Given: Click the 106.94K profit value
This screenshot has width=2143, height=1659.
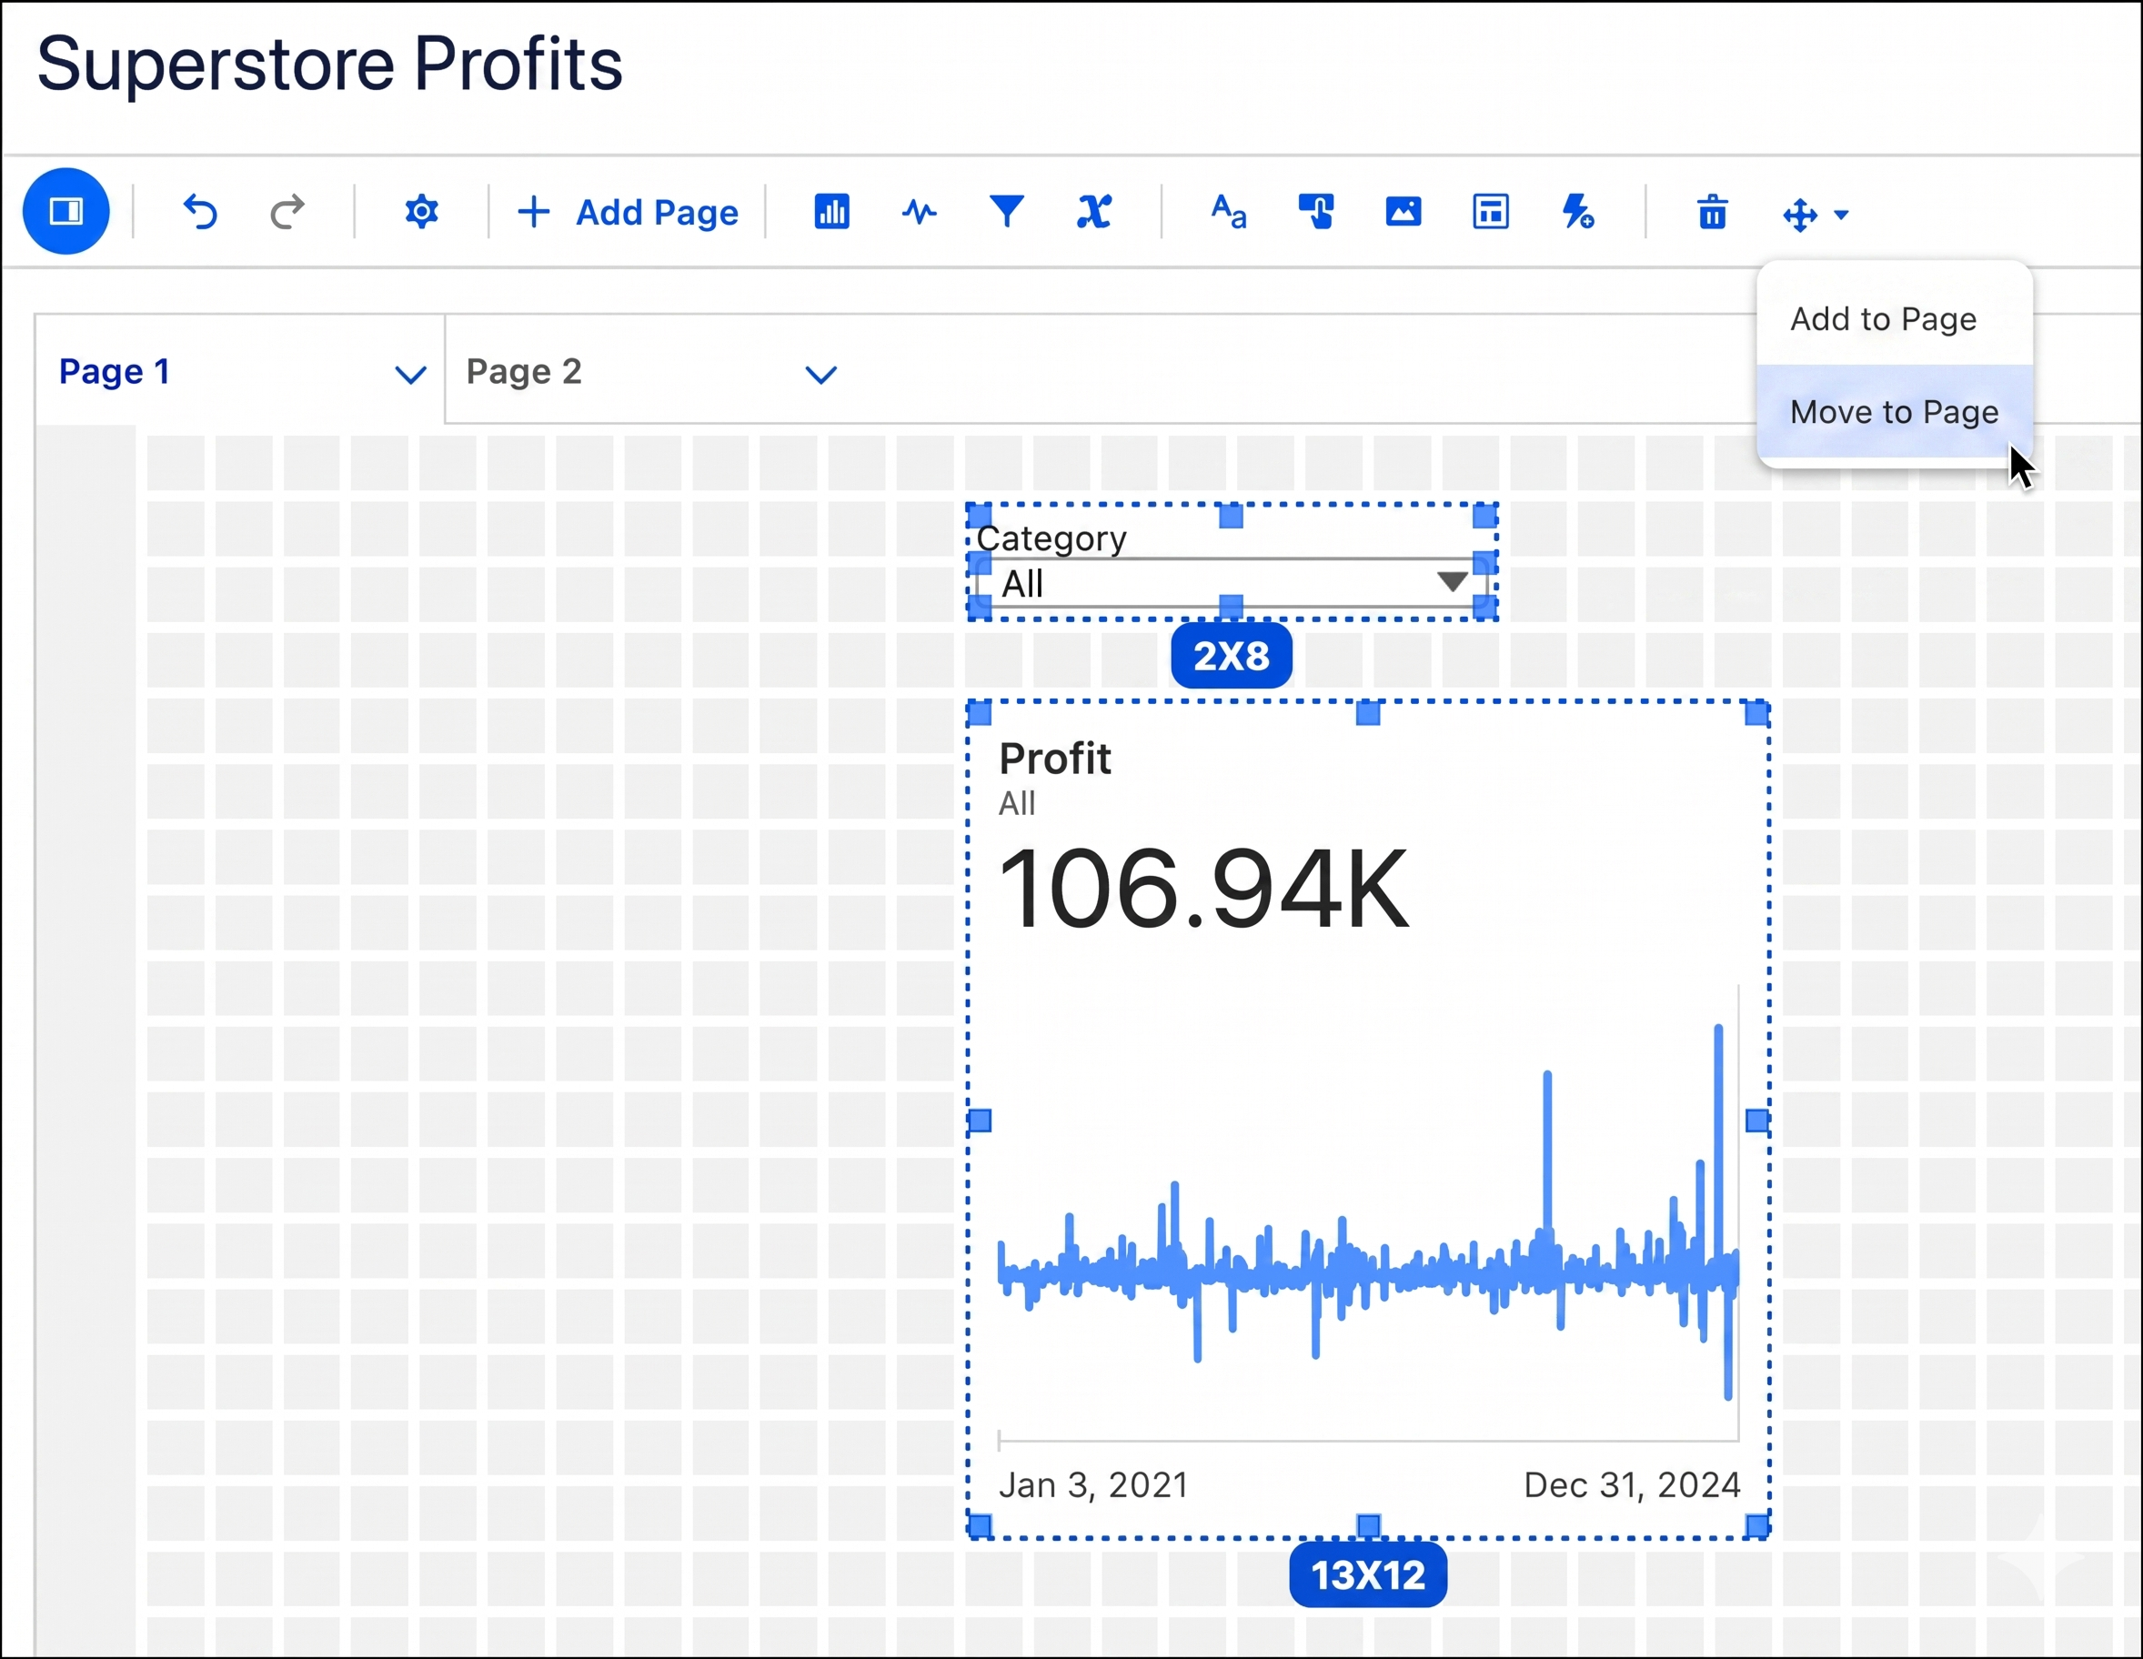Looking at the screenshot, I should (1203, 889).
